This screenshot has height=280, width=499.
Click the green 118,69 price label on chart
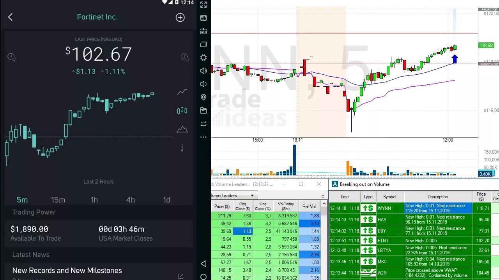click(x=486, y=45)
